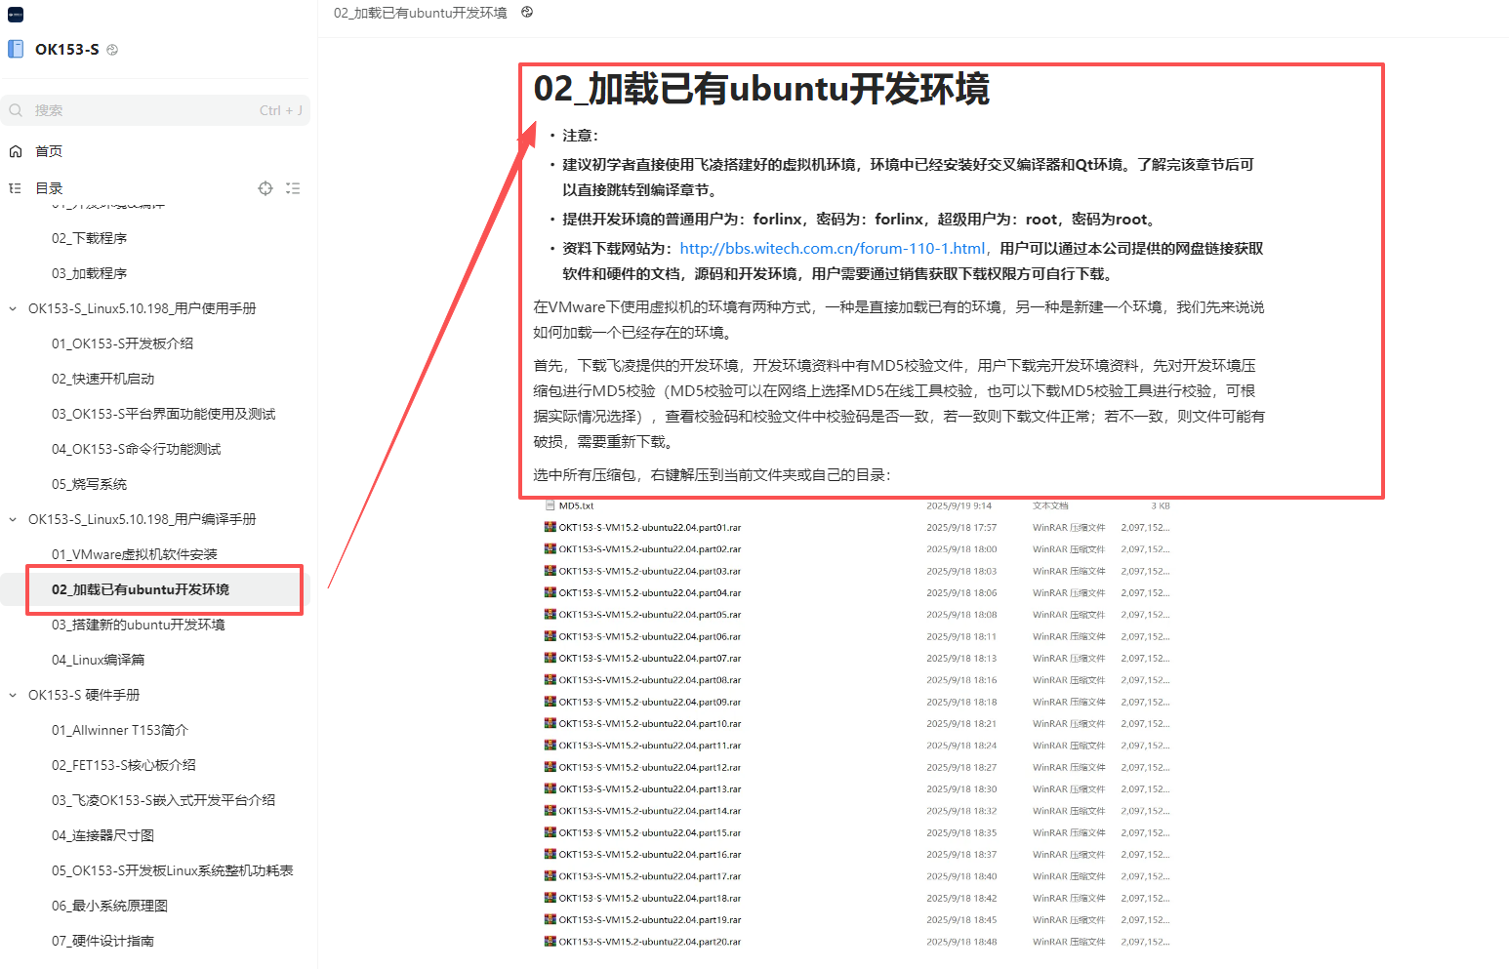
Task: Click the globe icon after the breadcrumb title
Action: (525, 13)
